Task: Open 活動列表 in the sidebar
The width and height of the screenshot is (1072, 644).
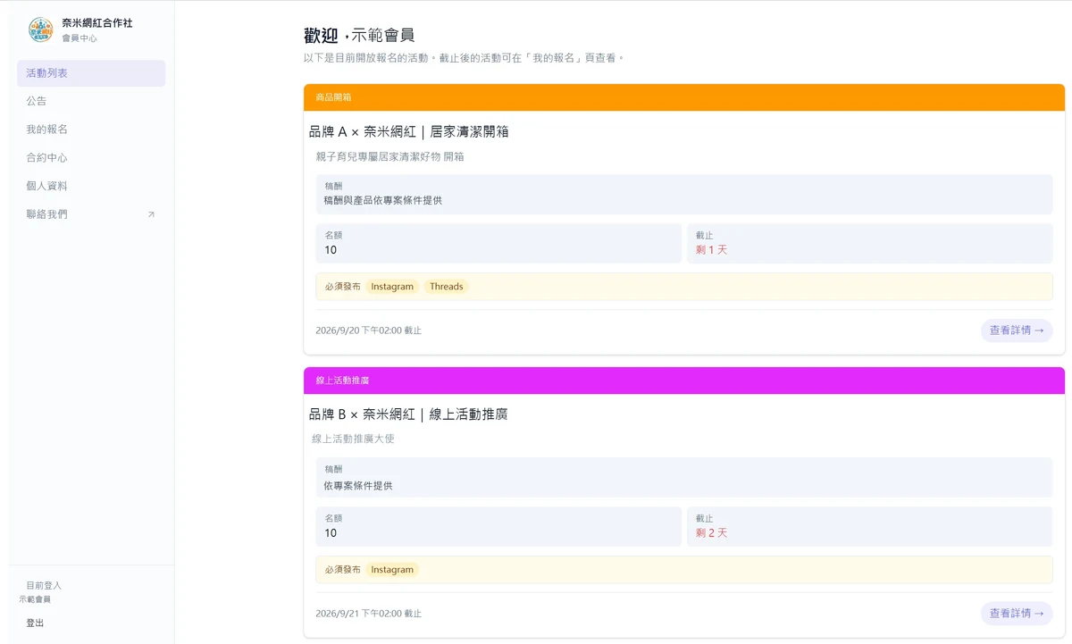Action: coord(91,73)
